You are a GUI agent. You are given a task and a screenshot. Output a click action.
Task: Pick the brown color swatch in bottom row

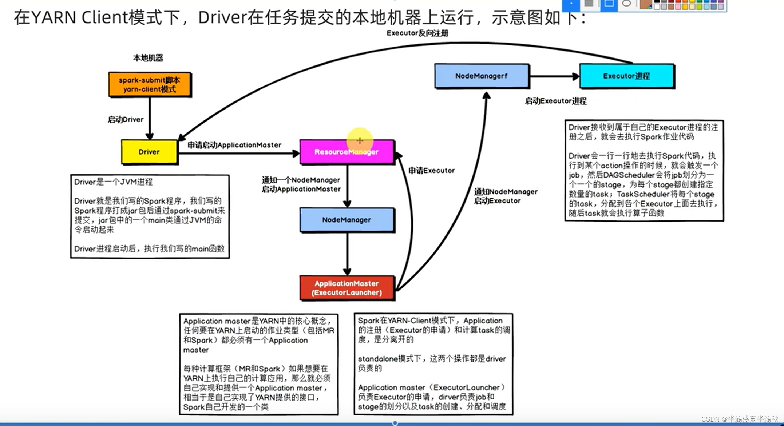(x=671, y=7)
